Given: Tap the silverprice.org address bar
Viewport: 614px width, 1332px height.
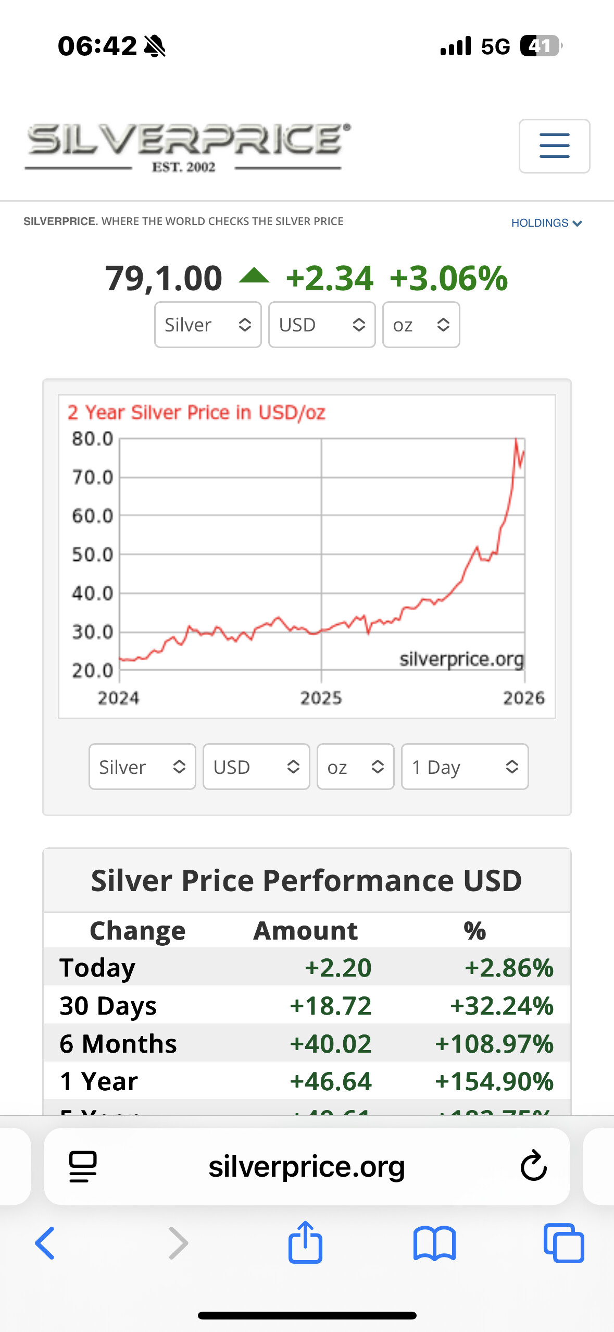Looking at the screenshot, I should coord(307,1166).
